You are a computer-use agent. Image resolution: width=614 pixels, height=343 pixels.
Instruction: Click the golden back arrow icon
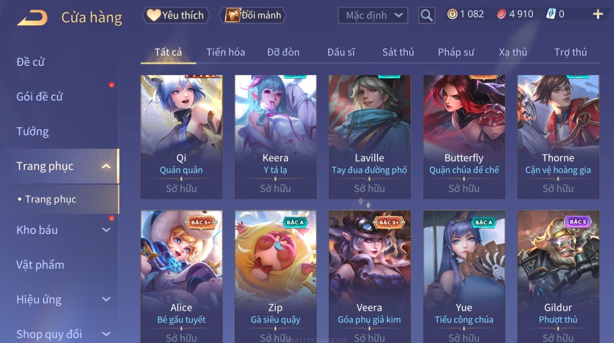[x=32, y=17]
